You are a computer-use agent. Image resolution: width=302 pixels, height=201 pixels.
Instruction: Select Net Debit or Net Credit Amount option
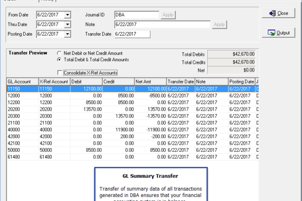[x=59, y=53]
